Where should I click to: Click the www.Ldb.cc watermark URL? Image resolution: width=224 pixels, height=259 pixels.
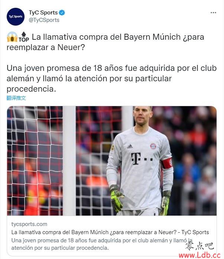[200, 255]
